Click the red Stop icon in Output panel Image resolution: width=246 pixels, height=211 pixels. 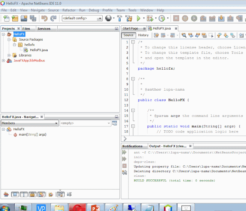[125, 166]
